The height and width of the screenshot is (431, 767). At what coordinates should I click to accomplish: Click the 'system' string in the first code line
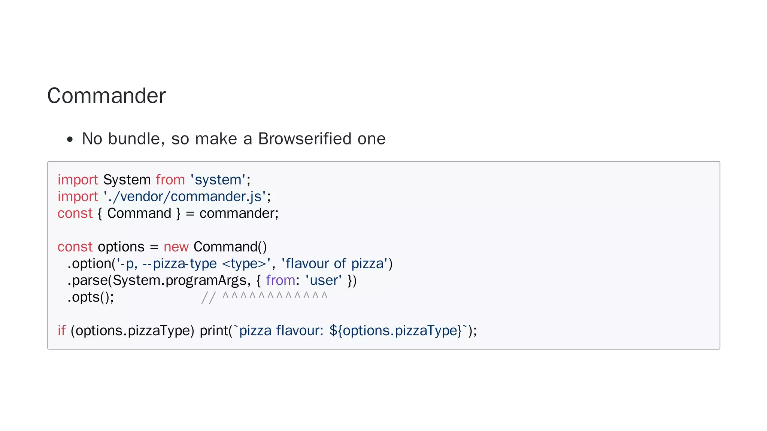(218, 180)
